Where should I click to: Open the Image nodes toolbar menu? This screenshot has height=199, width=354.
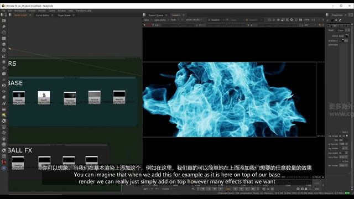4,20
